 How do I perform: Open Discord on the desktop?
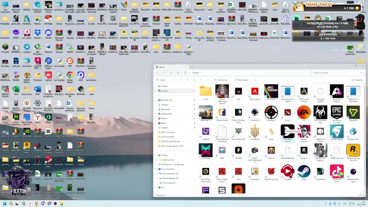click(x=48, y=34)
